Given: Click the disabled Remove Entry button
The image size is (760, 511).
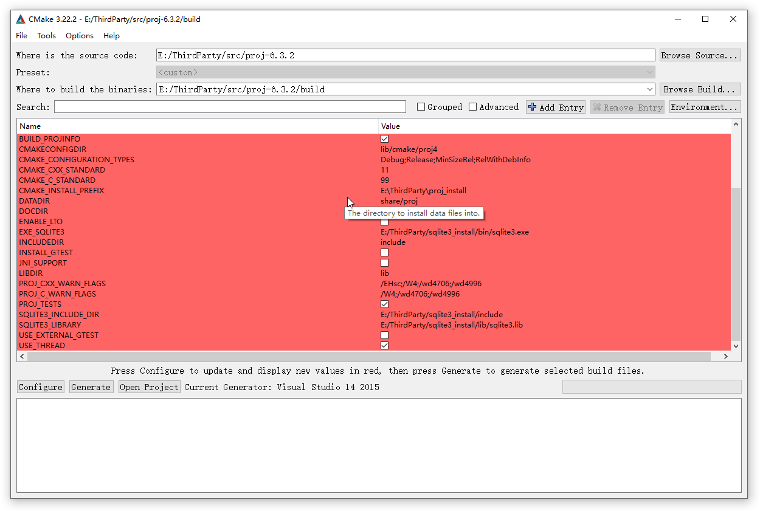Looking at the screenshot, I should (627, 107).
